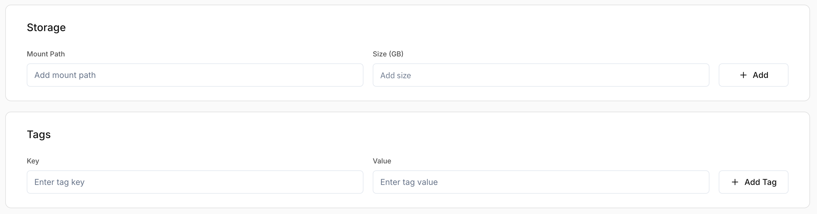The image size is (817, 214).
Task: Click the 'Add Tag' text label on the tag button
Action: [760, 182]
